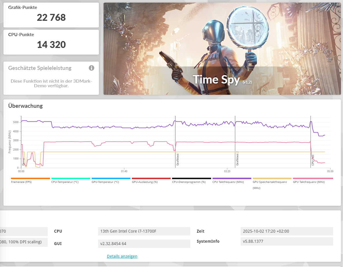The height and width of the screenshot is (267, 343).
Task: Select the green CPU-Temperatur legend marker
Action: coord(70,178)
